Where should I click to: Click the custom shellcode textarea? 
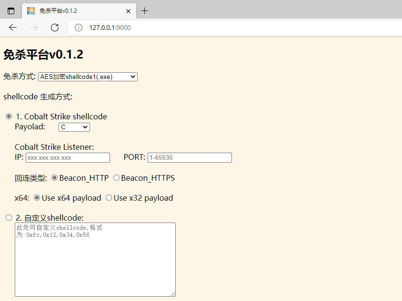95,260
